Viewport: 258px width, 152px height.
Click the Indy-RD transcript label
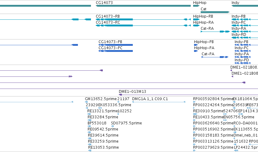[x=239, y=35]
